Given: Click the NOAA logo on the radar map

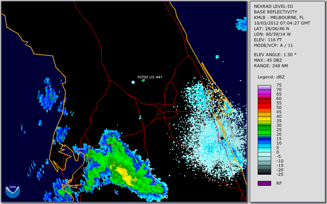Looking at the screenshot, I should tap(13, 191).
